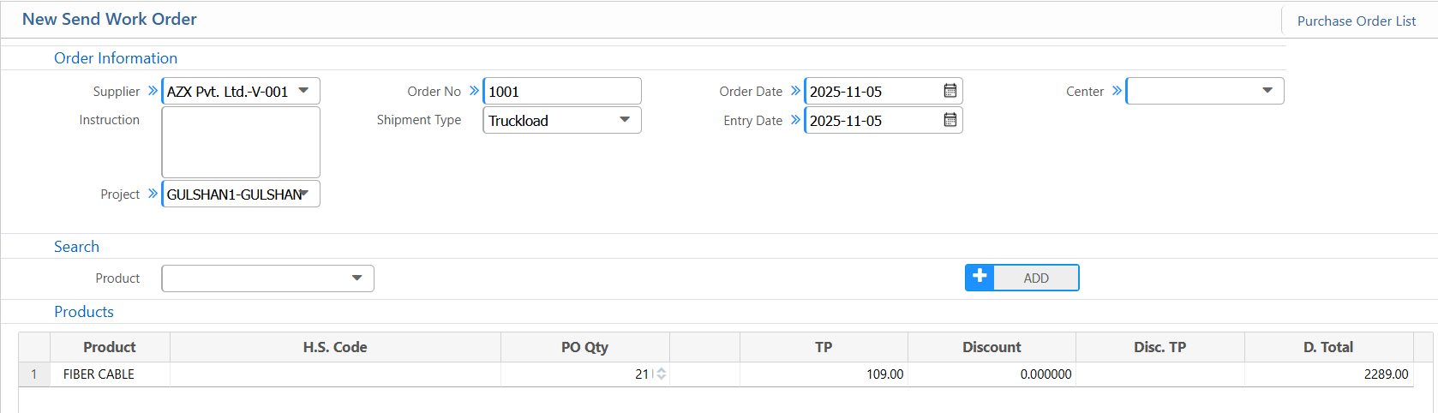Viewport: 1438px width, 413px height.
Task: Click the H.S. Code column header
Action: pos(335,347)
